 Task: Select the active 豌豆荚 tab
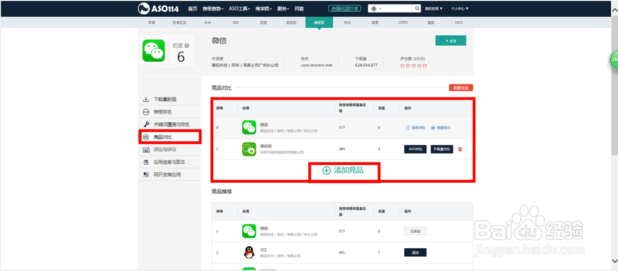click(319, 23)
